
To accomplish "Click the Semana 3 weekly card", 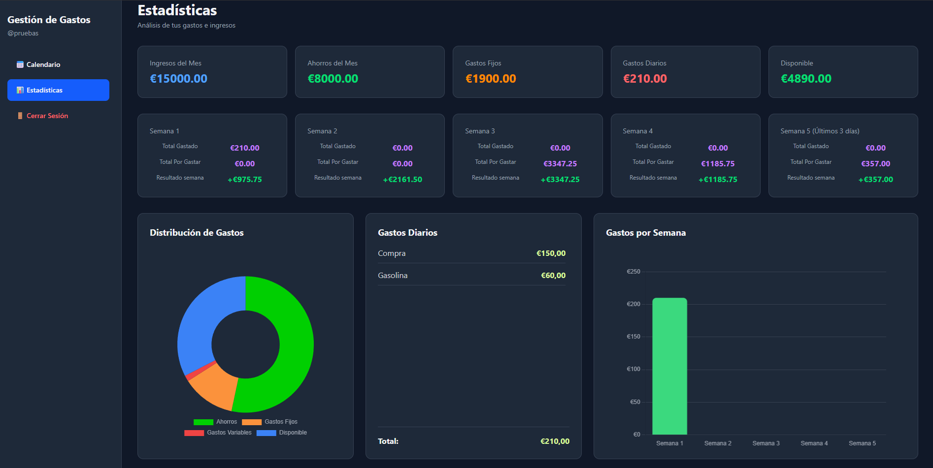I will (527, 156).
